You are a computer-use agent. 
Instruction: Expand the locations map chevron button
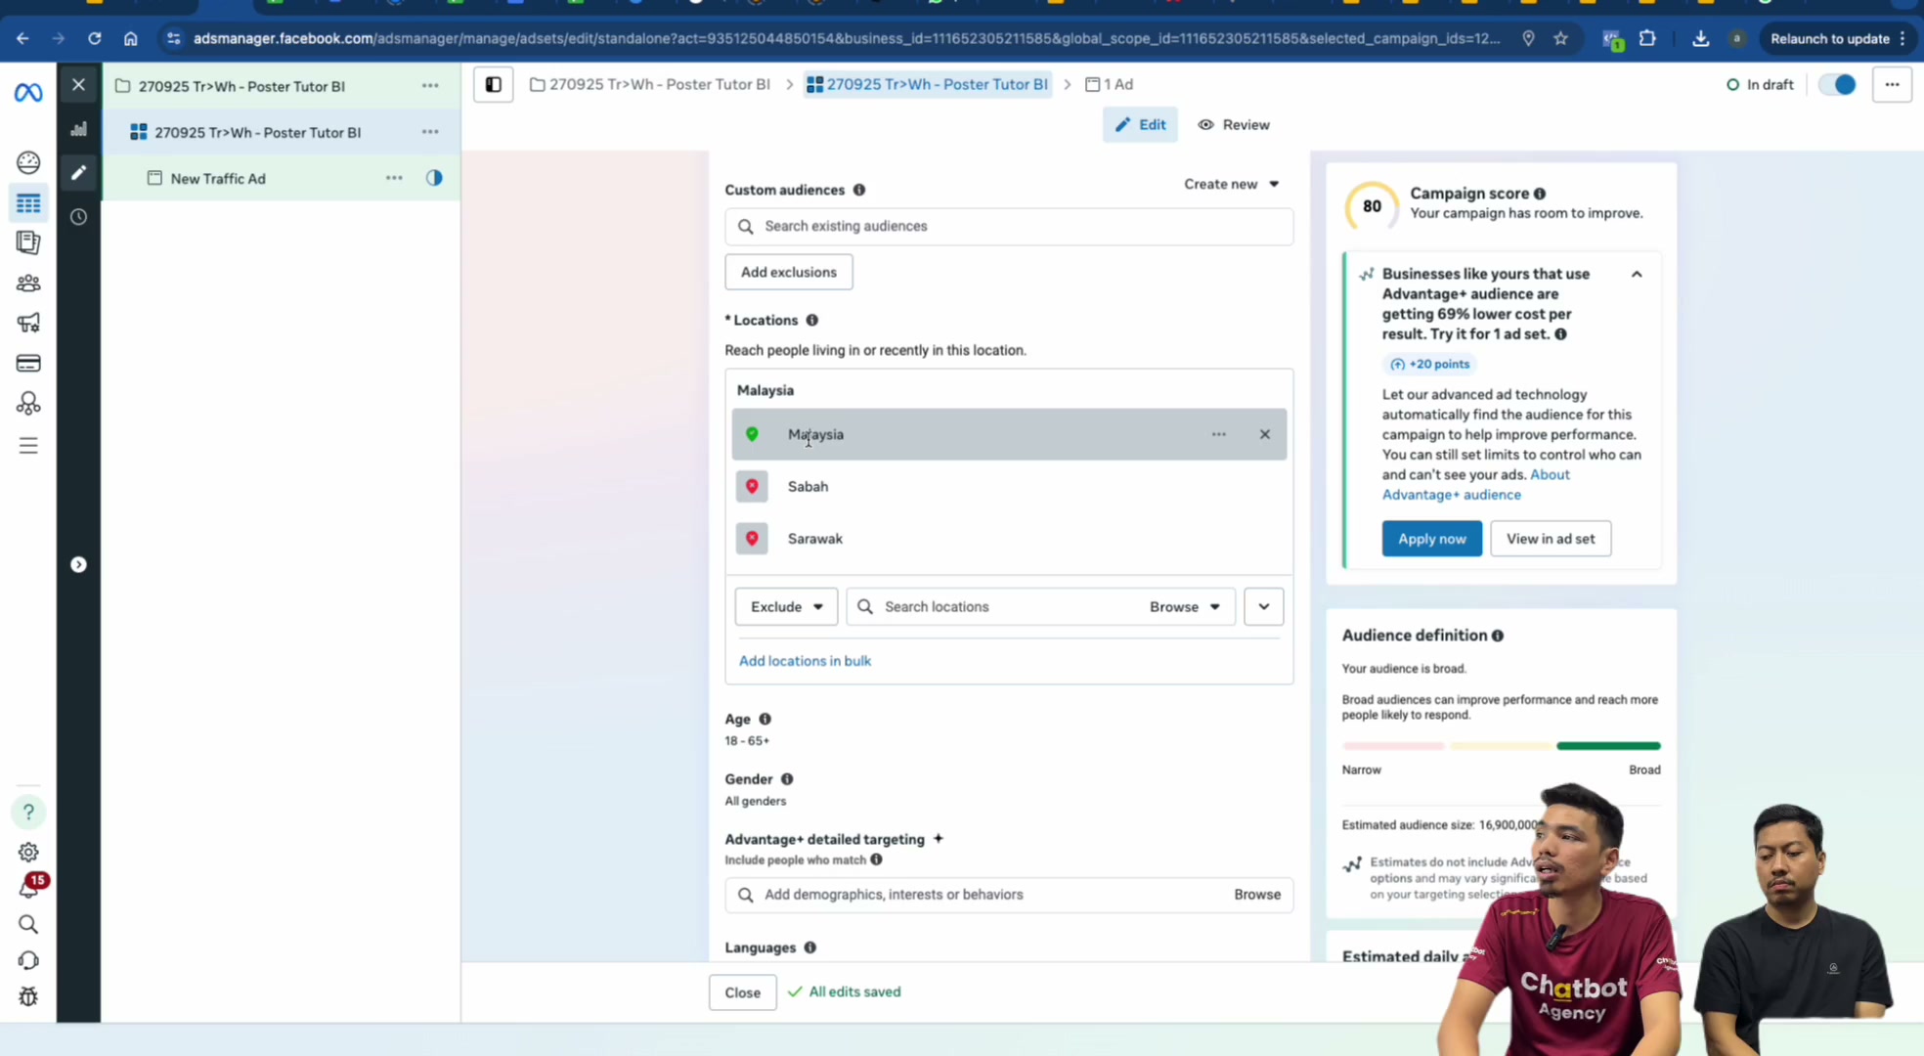[1263, 607]
